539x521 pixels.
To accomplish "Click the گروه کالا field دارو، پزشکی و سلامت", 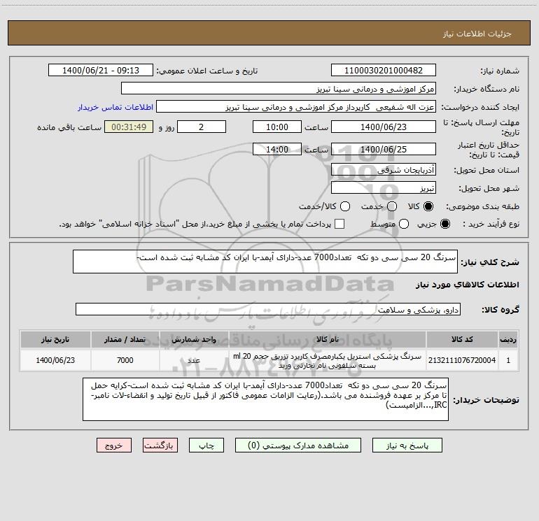I will [x=268, y=309].
